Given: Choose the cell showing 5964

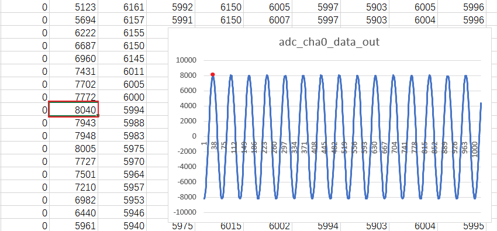Looking at the screenshot, I should 122,174.
